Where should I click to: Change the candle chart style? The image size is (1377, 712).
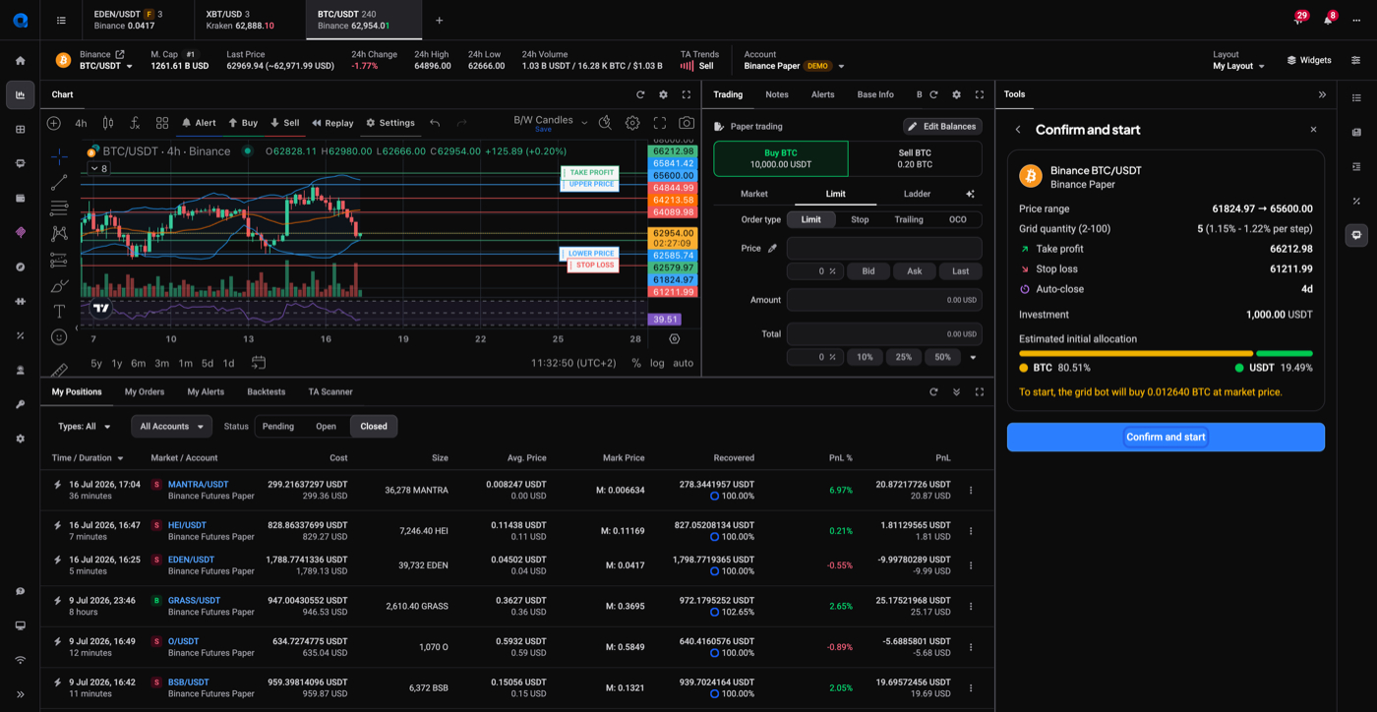click(108, 123)
